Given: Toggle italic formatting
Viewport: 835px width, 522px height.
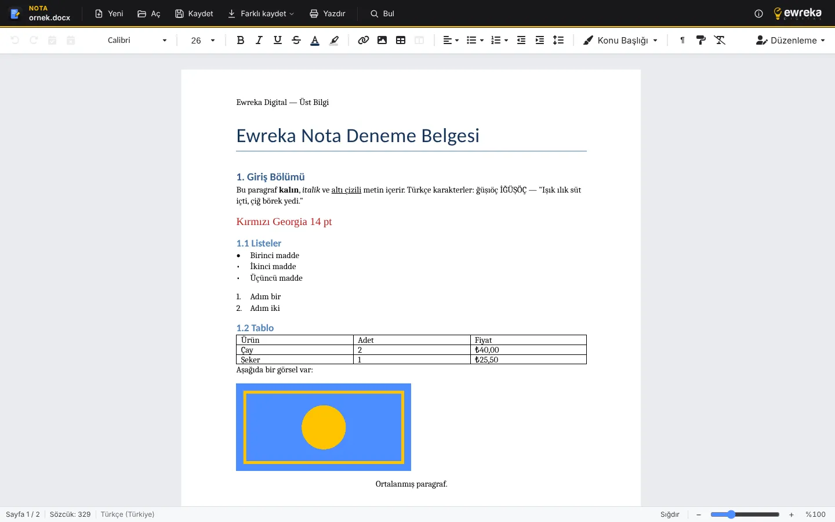Looking at the screenshot, I should (259, 40).
